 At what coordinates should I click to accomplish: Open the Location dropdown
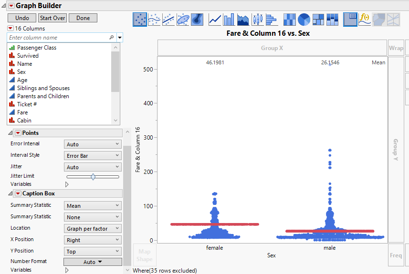[93, 228]
